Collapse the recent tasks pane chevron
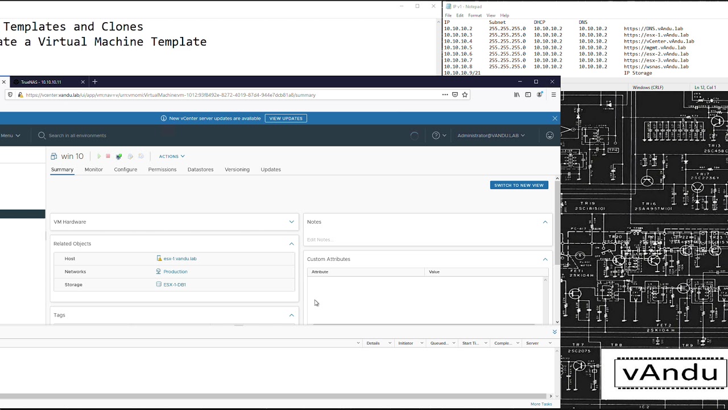The height and width of the screenshot is (410, 728). [555, 331]
